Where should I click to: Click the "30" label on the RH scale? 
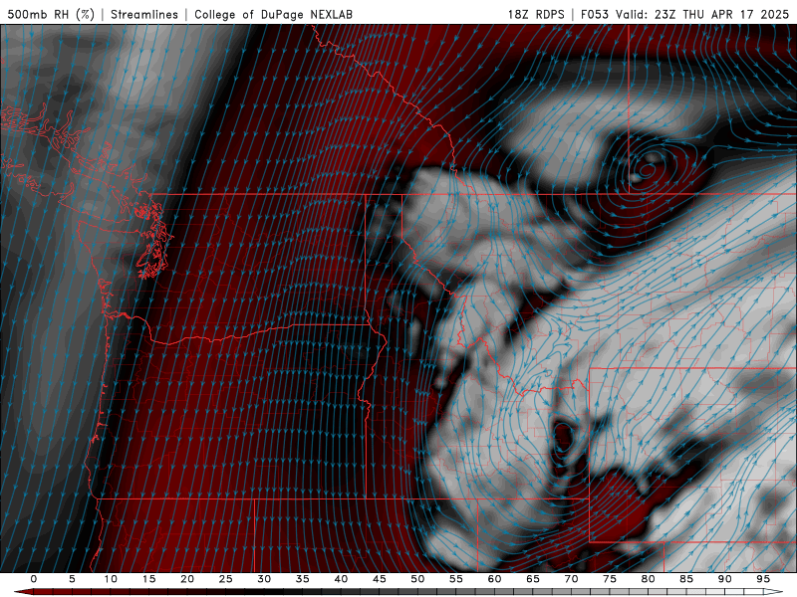264,579
